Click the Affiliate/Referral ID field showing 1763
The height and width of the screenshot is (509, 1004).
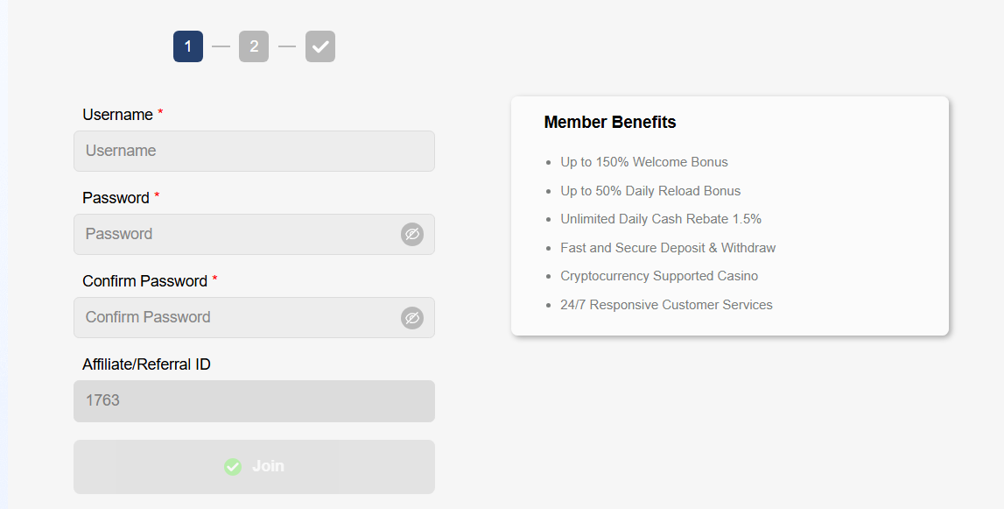[254, 401]
